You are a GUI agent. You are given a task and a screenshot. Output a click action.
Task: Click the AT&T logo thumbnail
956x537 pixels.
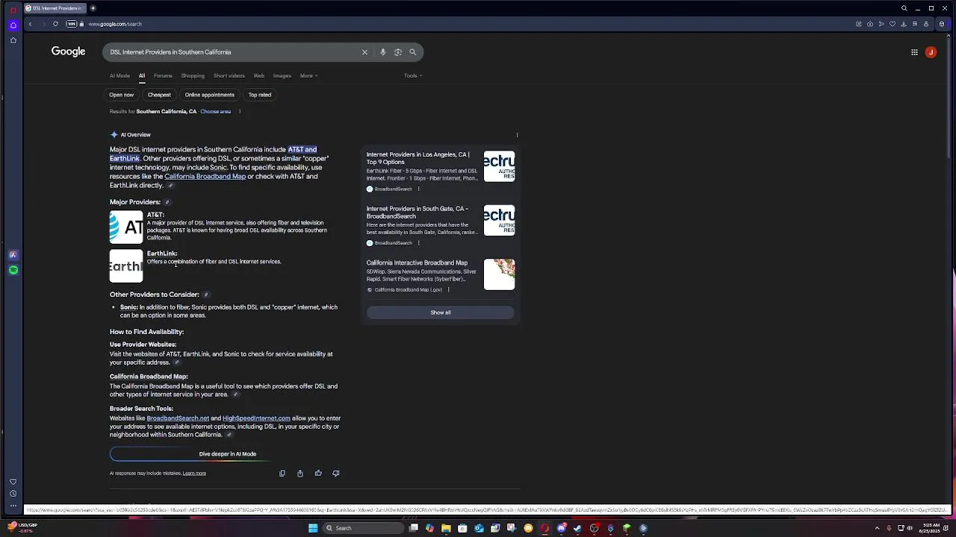(126, 227)
